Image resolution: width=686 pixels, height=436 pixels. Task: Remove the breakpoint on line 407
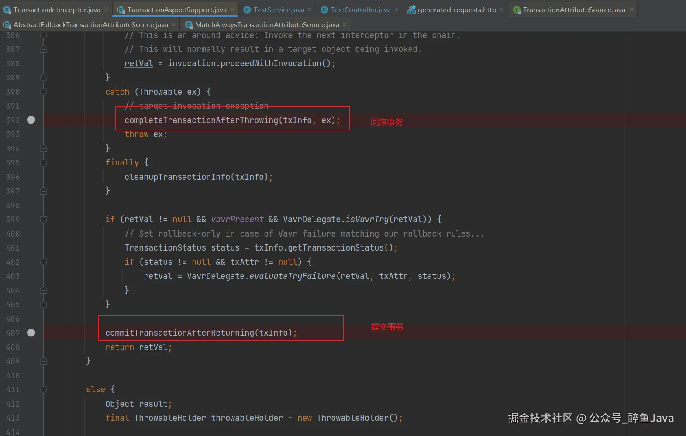click(x=31, y=333)
